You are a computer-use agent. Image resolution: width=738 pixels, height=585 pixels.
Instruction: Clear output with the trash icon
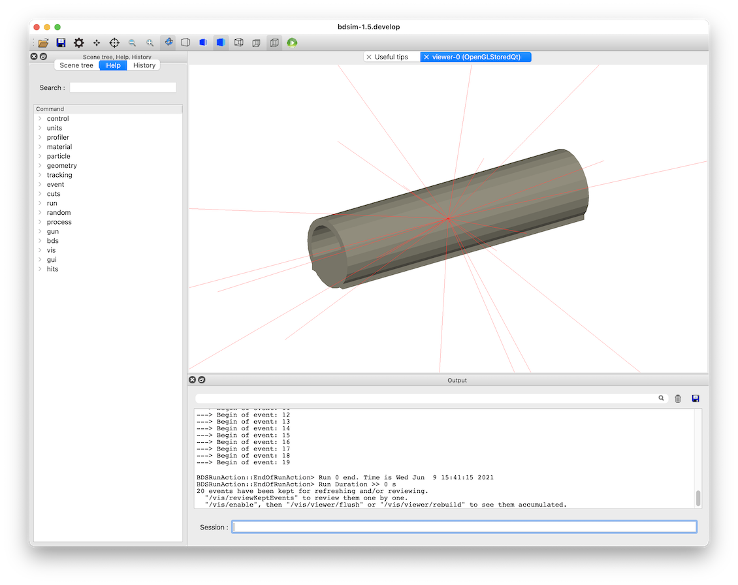click(x=678, y=399)
